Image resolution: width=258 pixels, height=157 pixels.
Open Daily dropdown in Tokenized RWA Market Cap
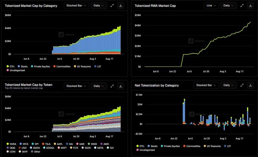tap(228, 6)
